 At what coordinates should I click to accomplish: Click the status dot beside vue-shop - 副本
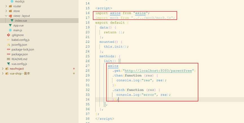click(x=74, y=73)
